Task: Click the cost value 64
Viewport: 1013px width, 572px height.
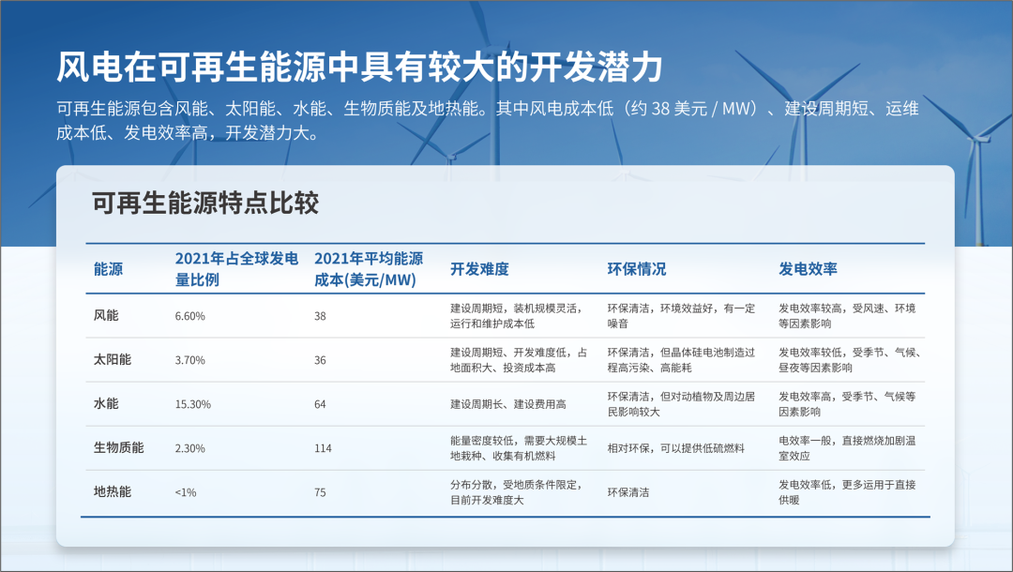Action: (321, 404)
